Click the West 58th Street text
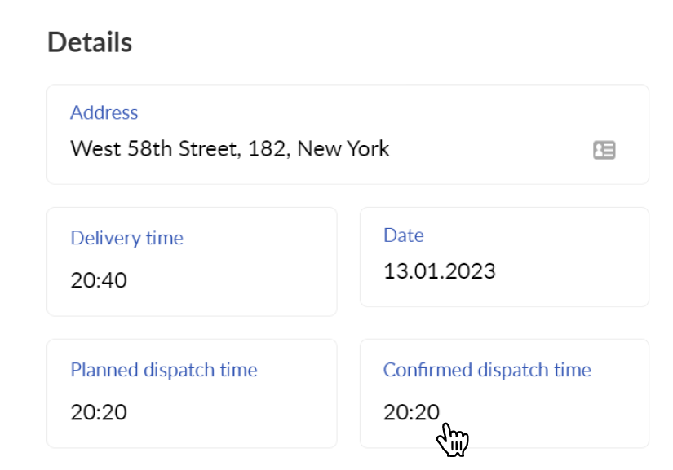 pyautogui.click(x=153, y=149)
